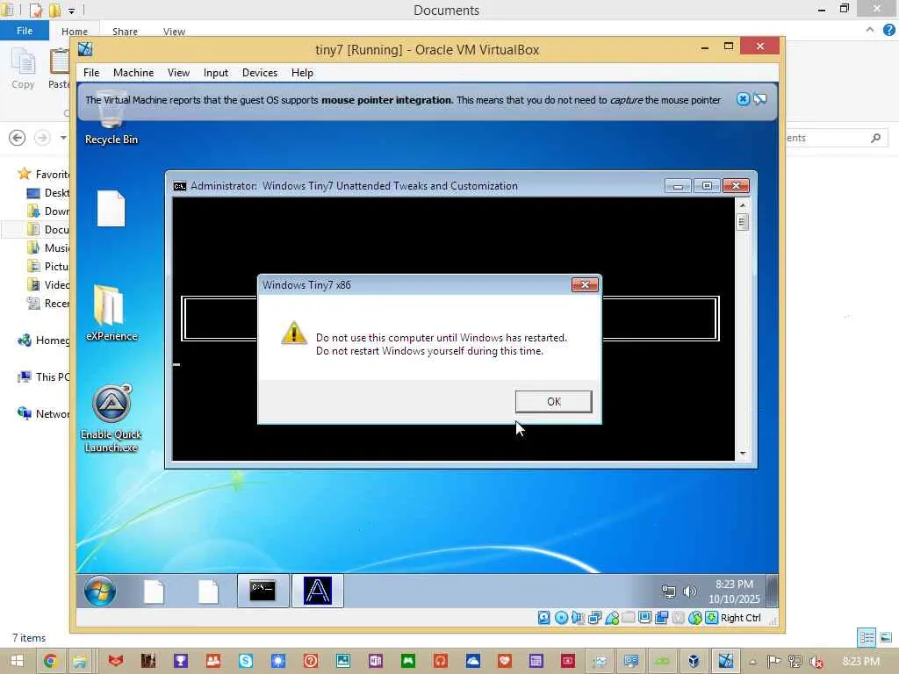The height and width of the screenshot is (674, 899).
Task: Switch to the Share ribbon tab in Explorer
Action: (x=125, y=32)
